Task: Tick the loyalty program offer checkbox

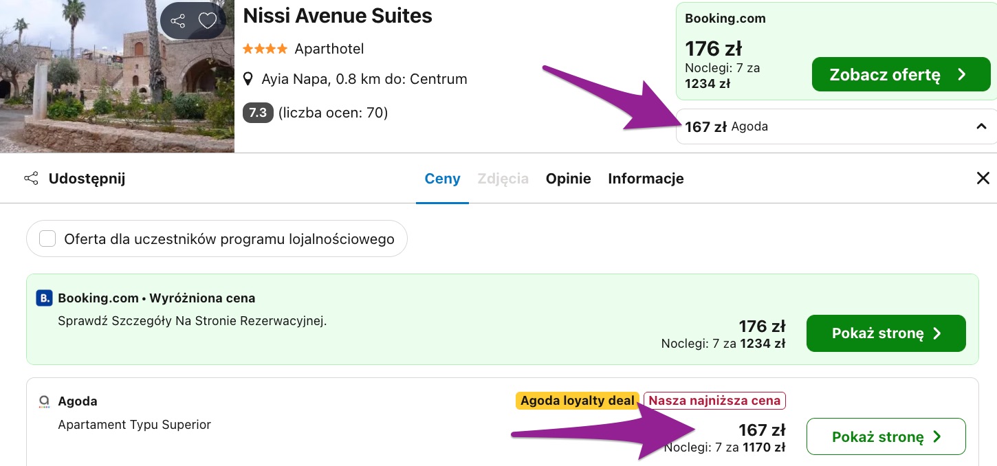Action: (x=47, y=239)
